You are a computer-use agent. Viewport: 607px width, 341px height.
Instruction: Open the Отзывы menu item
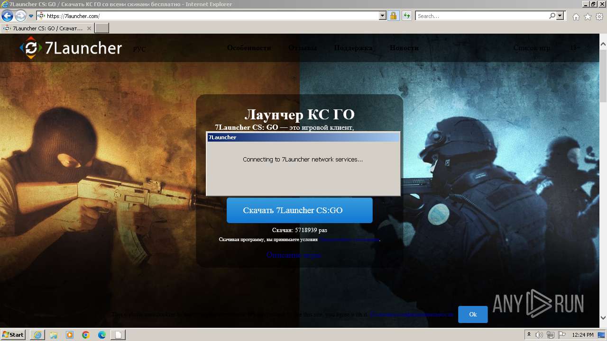click(x=303, y=48)
